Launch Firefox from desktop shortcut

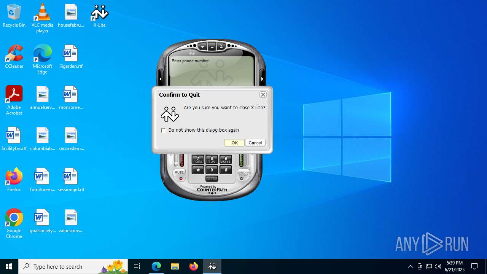coord(14,180)
